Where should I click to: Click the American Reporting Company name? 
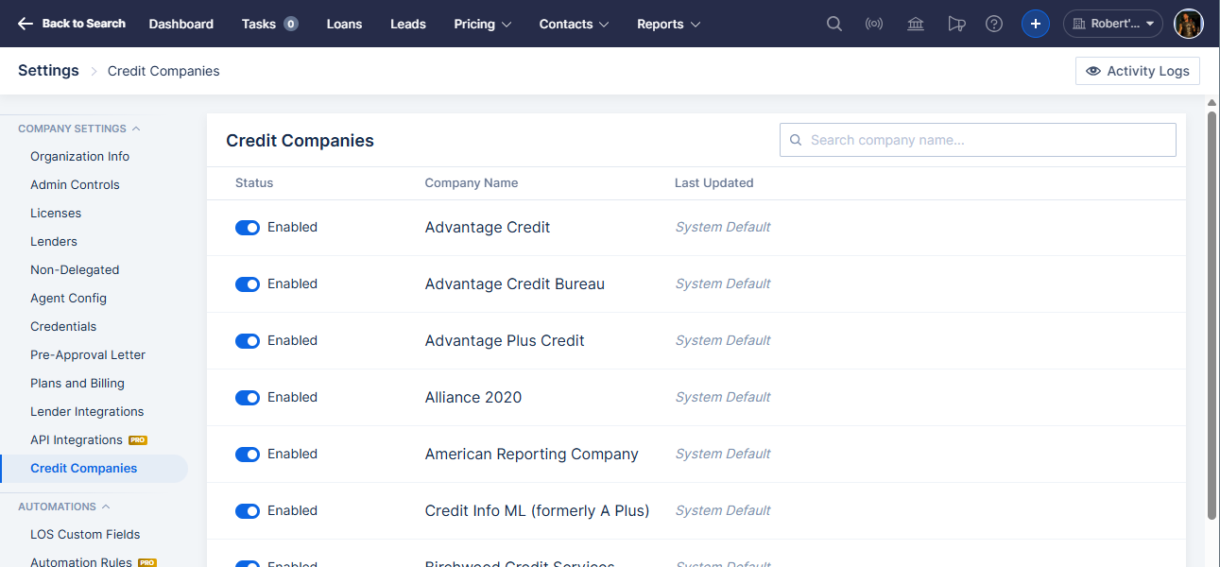(x=532, y=455)
